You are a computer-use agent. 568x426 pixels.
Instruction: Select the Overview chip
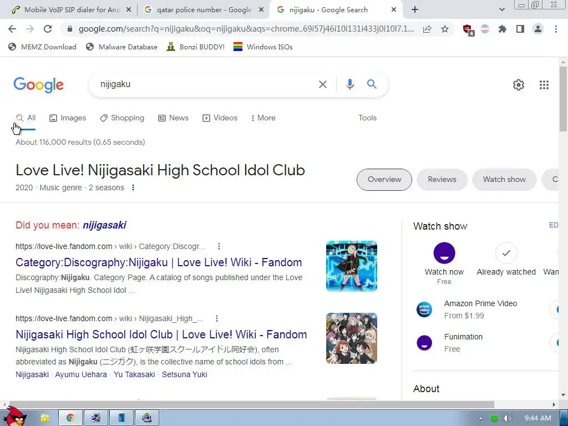tap(384, 180)
